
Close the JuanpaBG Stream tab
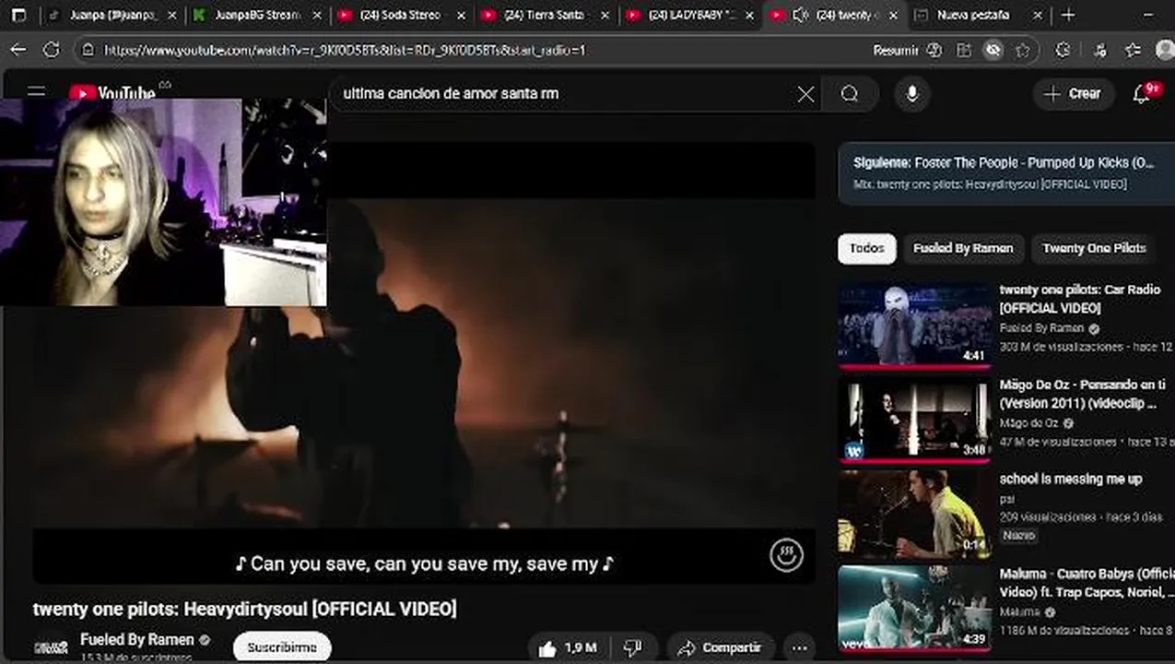pyautogui.click(x=317, y=16)
